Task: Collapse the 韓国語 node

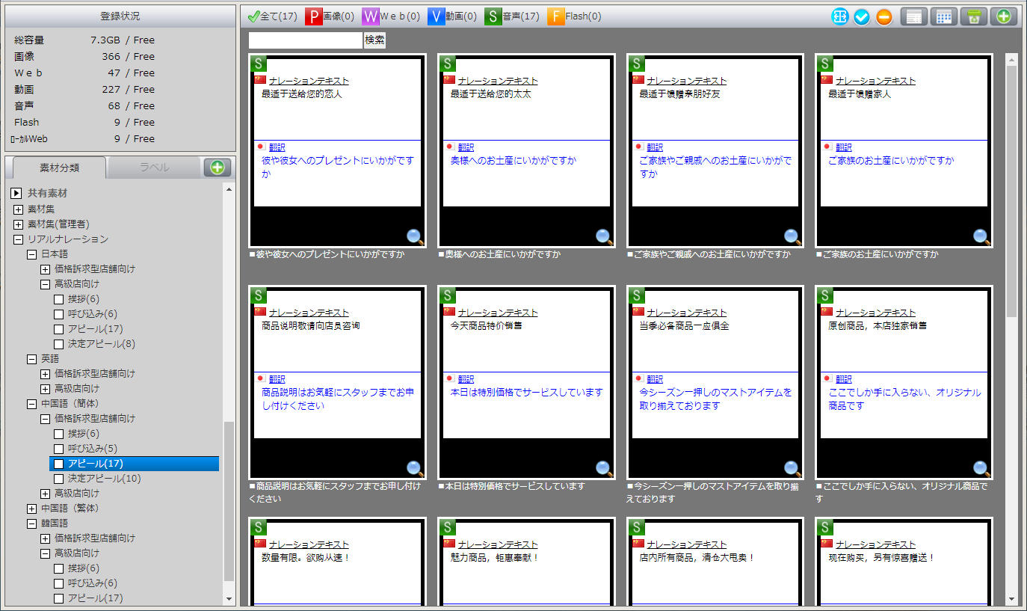Action: click(x=32, y=524)
